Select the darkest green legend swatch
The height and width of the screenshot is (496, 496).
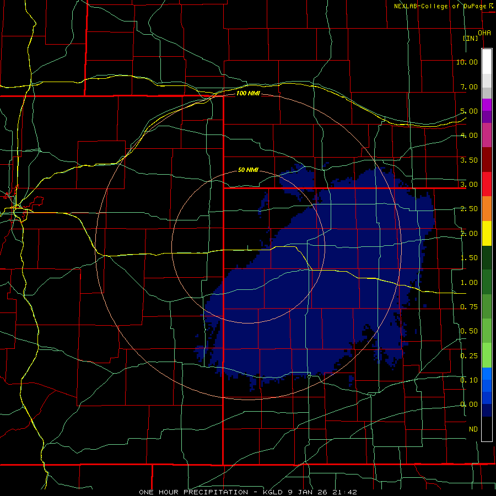[487, 257]
